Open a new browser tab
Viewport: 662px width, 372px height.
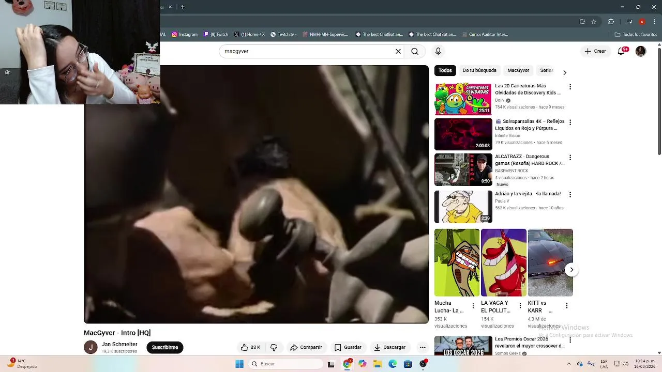183,7
